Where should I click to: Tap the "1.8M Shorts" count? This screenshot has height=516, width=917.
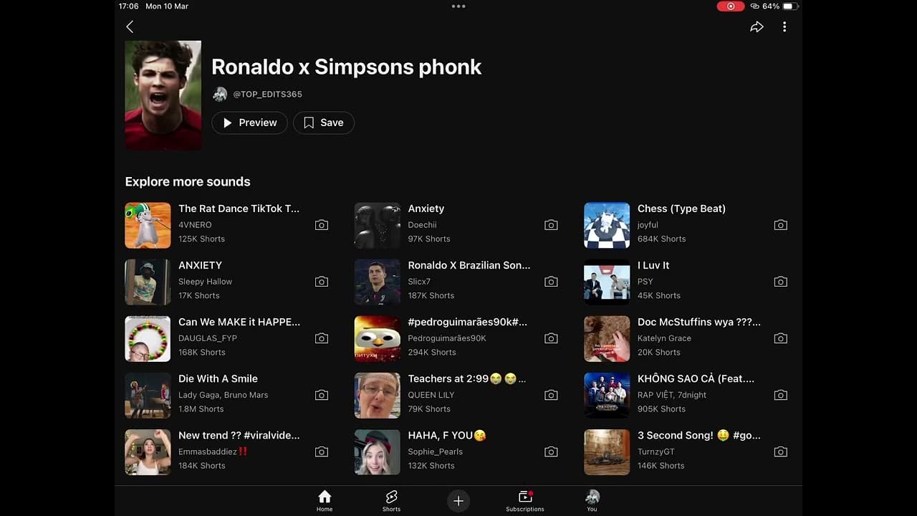[x=201, y=409]
